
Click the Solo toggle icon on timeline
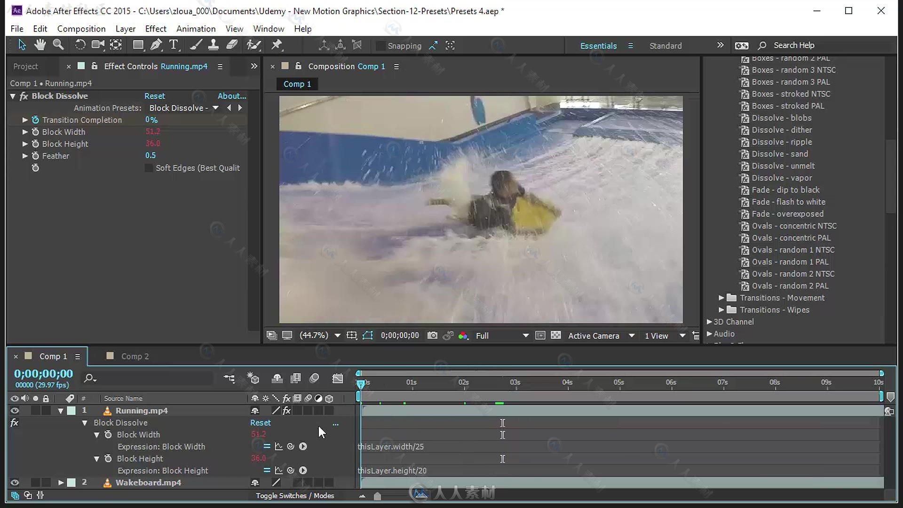tap(35, 398)
